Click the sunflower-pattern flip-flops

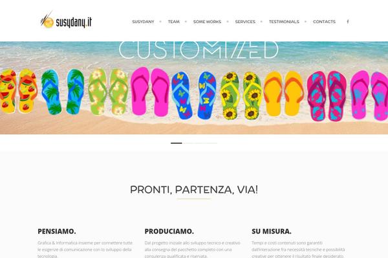[x=241, y=95]
